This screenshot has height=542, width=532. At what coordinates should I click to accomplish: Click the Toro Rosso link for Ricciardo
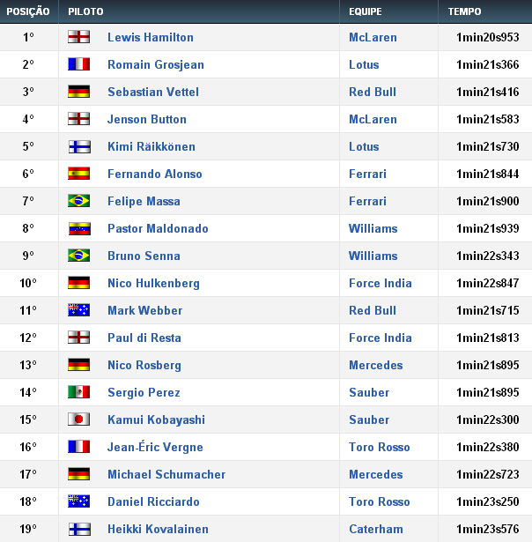point(379,501)
